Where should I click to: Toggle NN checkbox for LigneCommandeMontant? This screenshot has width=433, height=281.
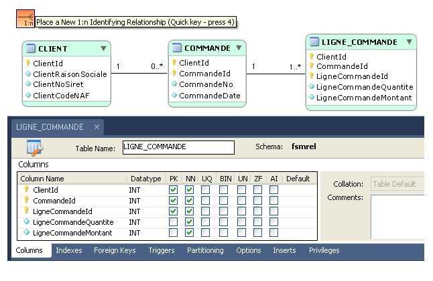point(190,233)
